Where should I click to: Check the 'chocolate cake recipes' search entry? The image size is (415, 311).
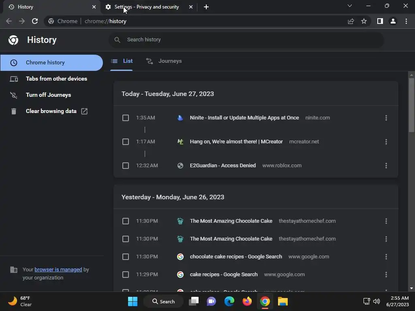126,257
